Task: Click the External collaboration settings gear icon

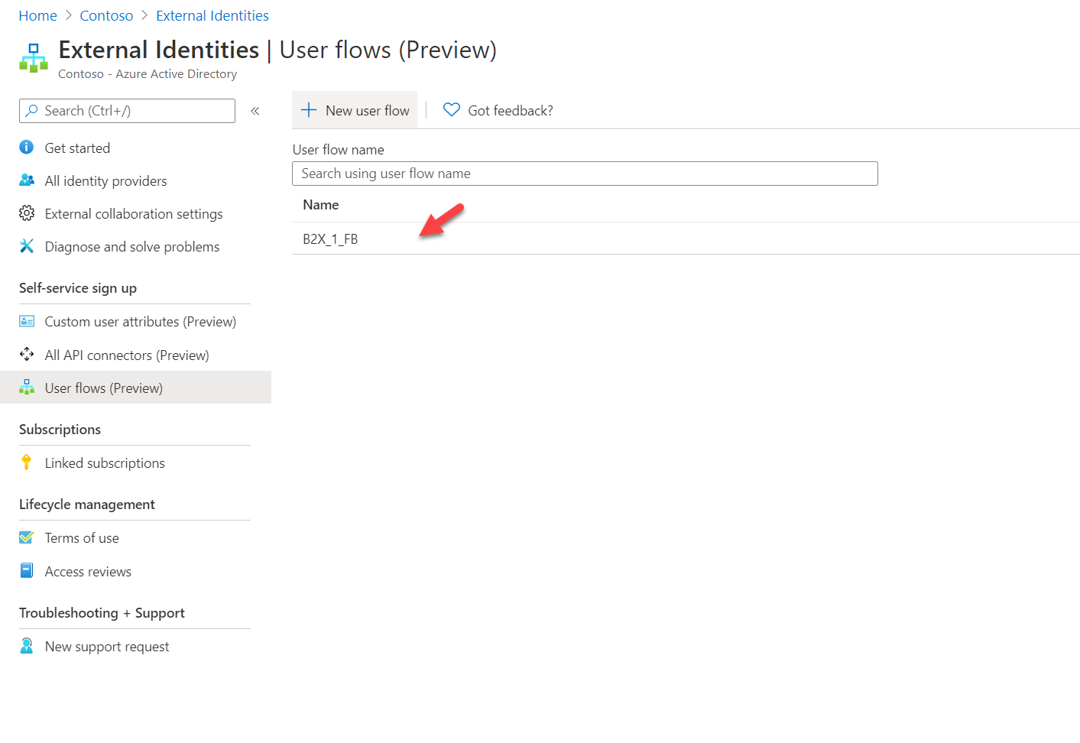Action: (x=27, y=213)
